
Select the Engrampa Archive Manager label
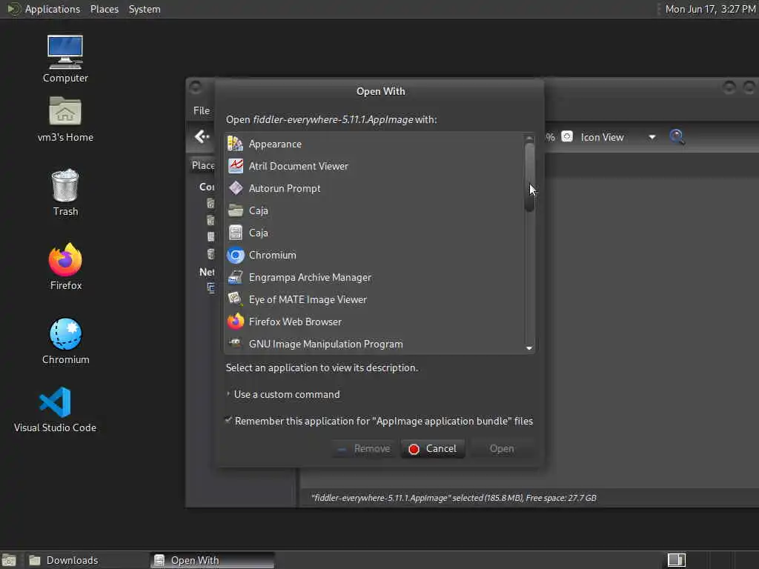pos(310,277)
